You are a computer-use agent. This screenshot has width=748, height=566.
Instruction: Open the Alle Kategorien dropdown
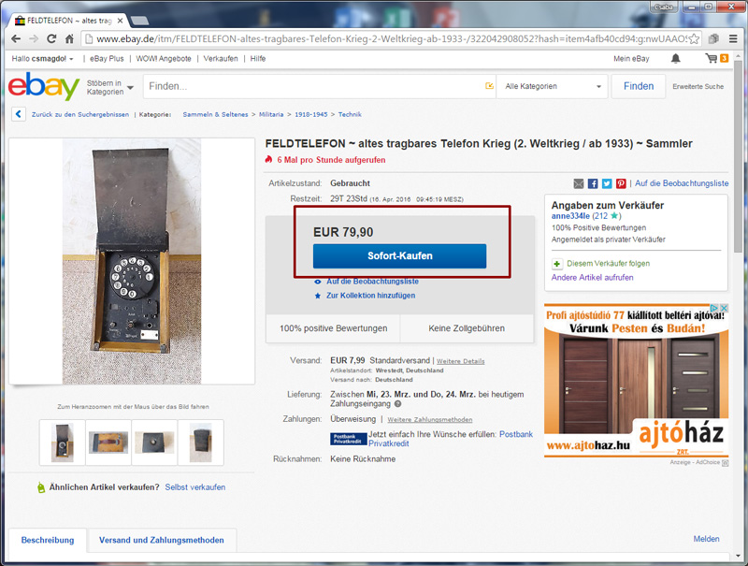(x=553, y=86)
